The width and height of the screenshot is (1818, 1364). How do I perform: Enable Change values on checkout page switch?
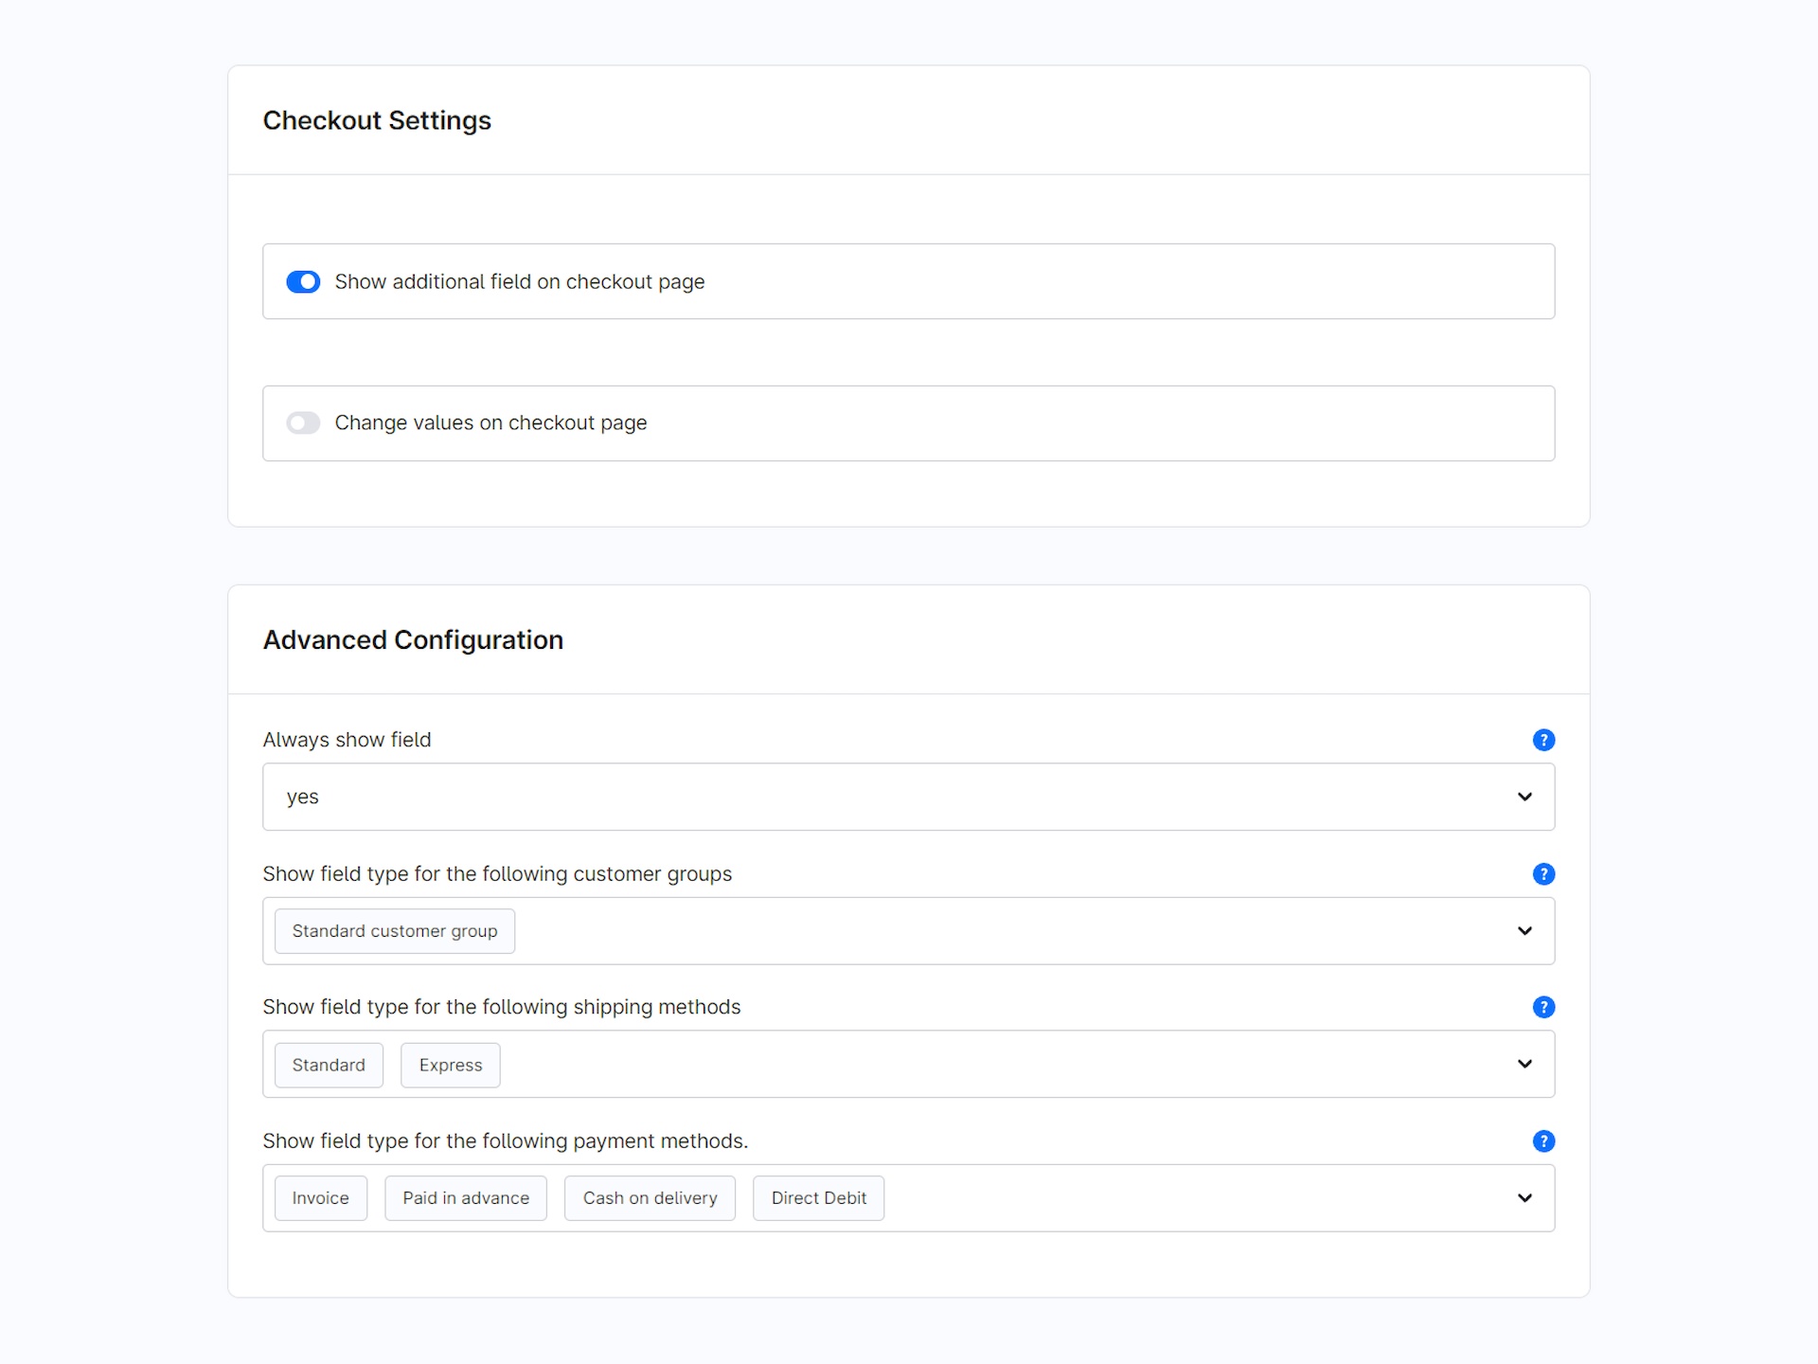point(303,422)
